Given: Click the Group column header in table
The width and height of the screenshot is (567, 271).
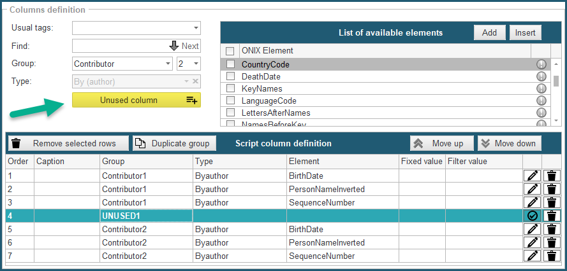Looking at the screenshot, I should 146,162.
